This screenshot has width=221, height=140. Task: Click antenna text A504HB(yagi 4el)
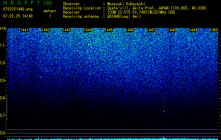pos(124,16)
